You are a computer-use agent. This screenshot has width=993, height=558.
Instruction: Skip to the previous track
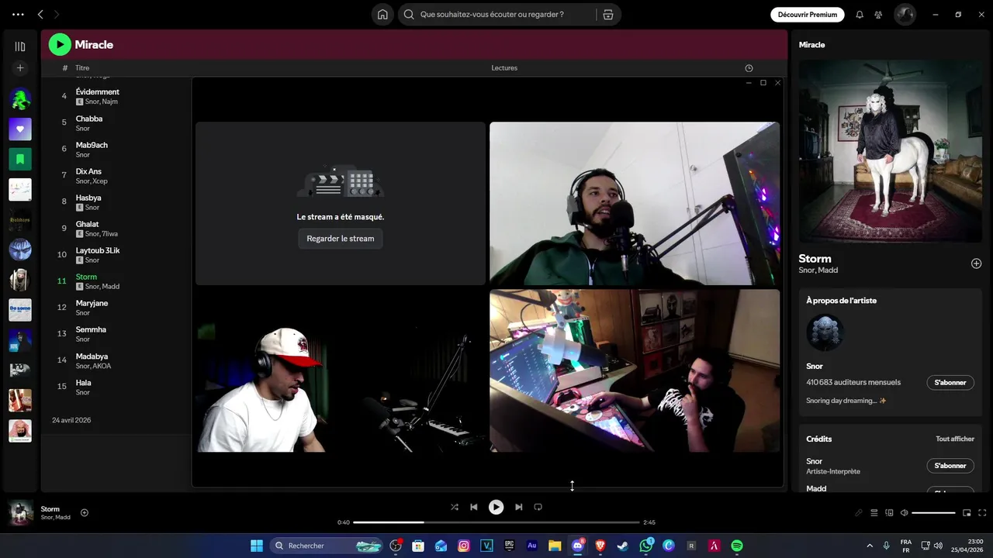474,507
